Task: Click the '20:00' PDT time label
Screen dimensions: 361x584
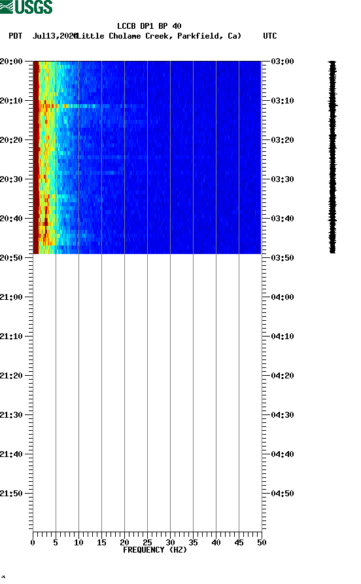Action: coord(11,61)
